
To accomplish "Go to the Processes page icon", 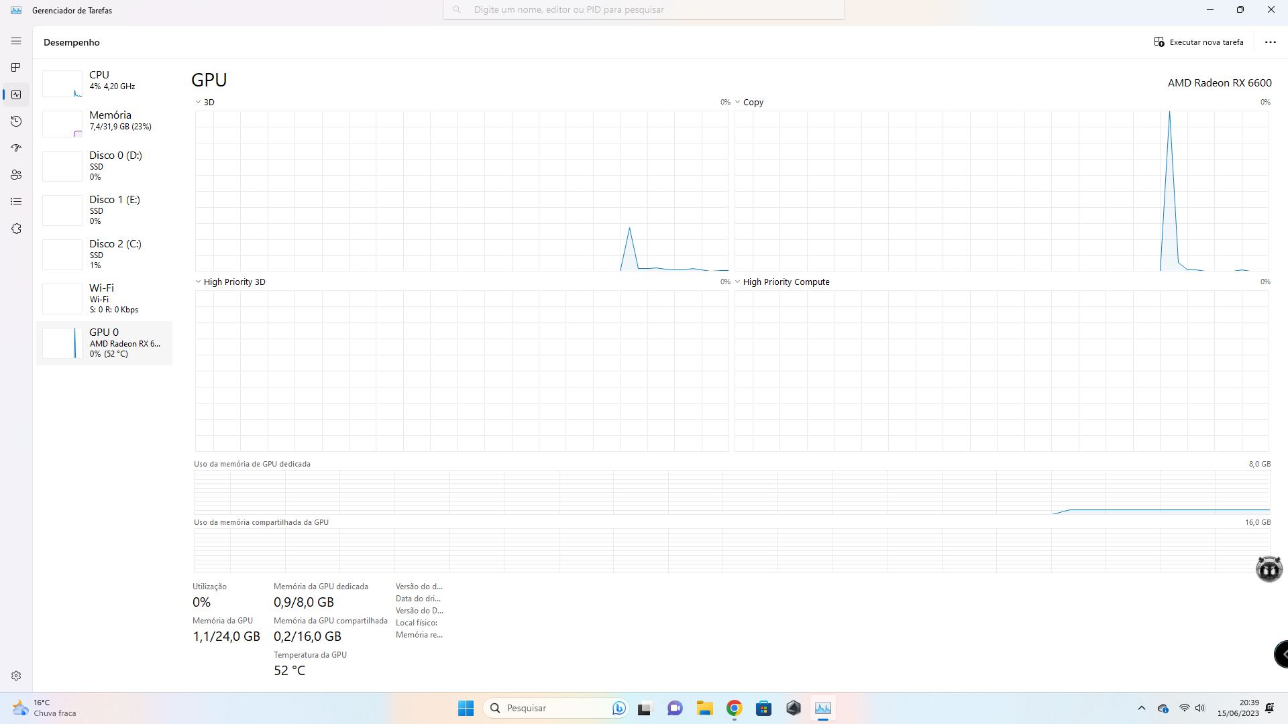I will (x=16, y=68).
